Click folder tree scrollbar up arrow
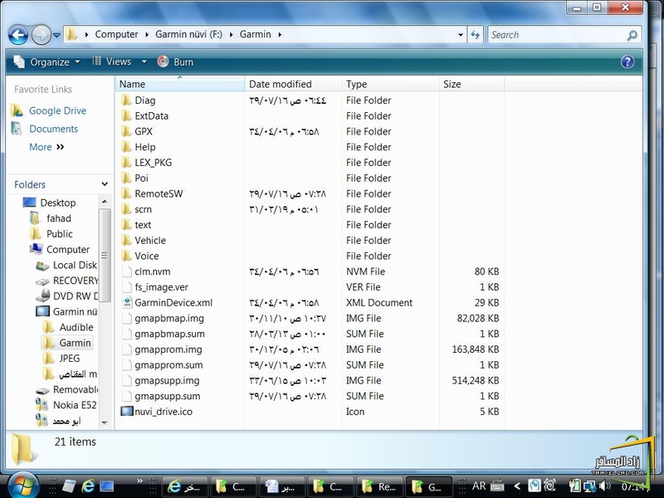Screen dimensions: 664x498 105,202
